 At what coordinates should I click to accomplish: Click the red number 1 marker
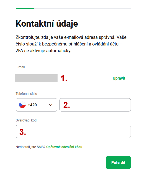64,78
